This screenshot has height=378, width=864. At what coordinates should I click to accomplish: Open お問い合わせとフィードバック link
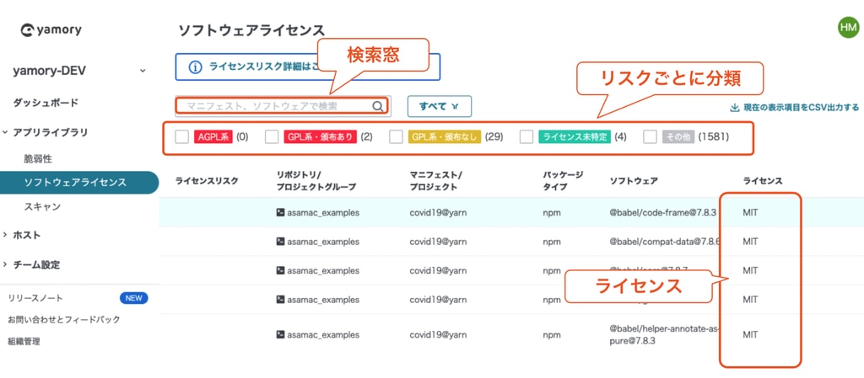click(64, 320)
